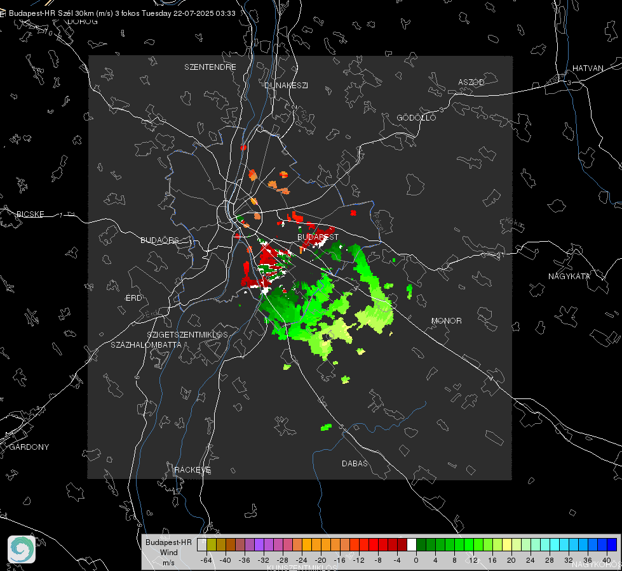Image resolution: width=622 pixels, height=571 pixels.
Task: Click the swirl logo icon
Action: (22, 549)
